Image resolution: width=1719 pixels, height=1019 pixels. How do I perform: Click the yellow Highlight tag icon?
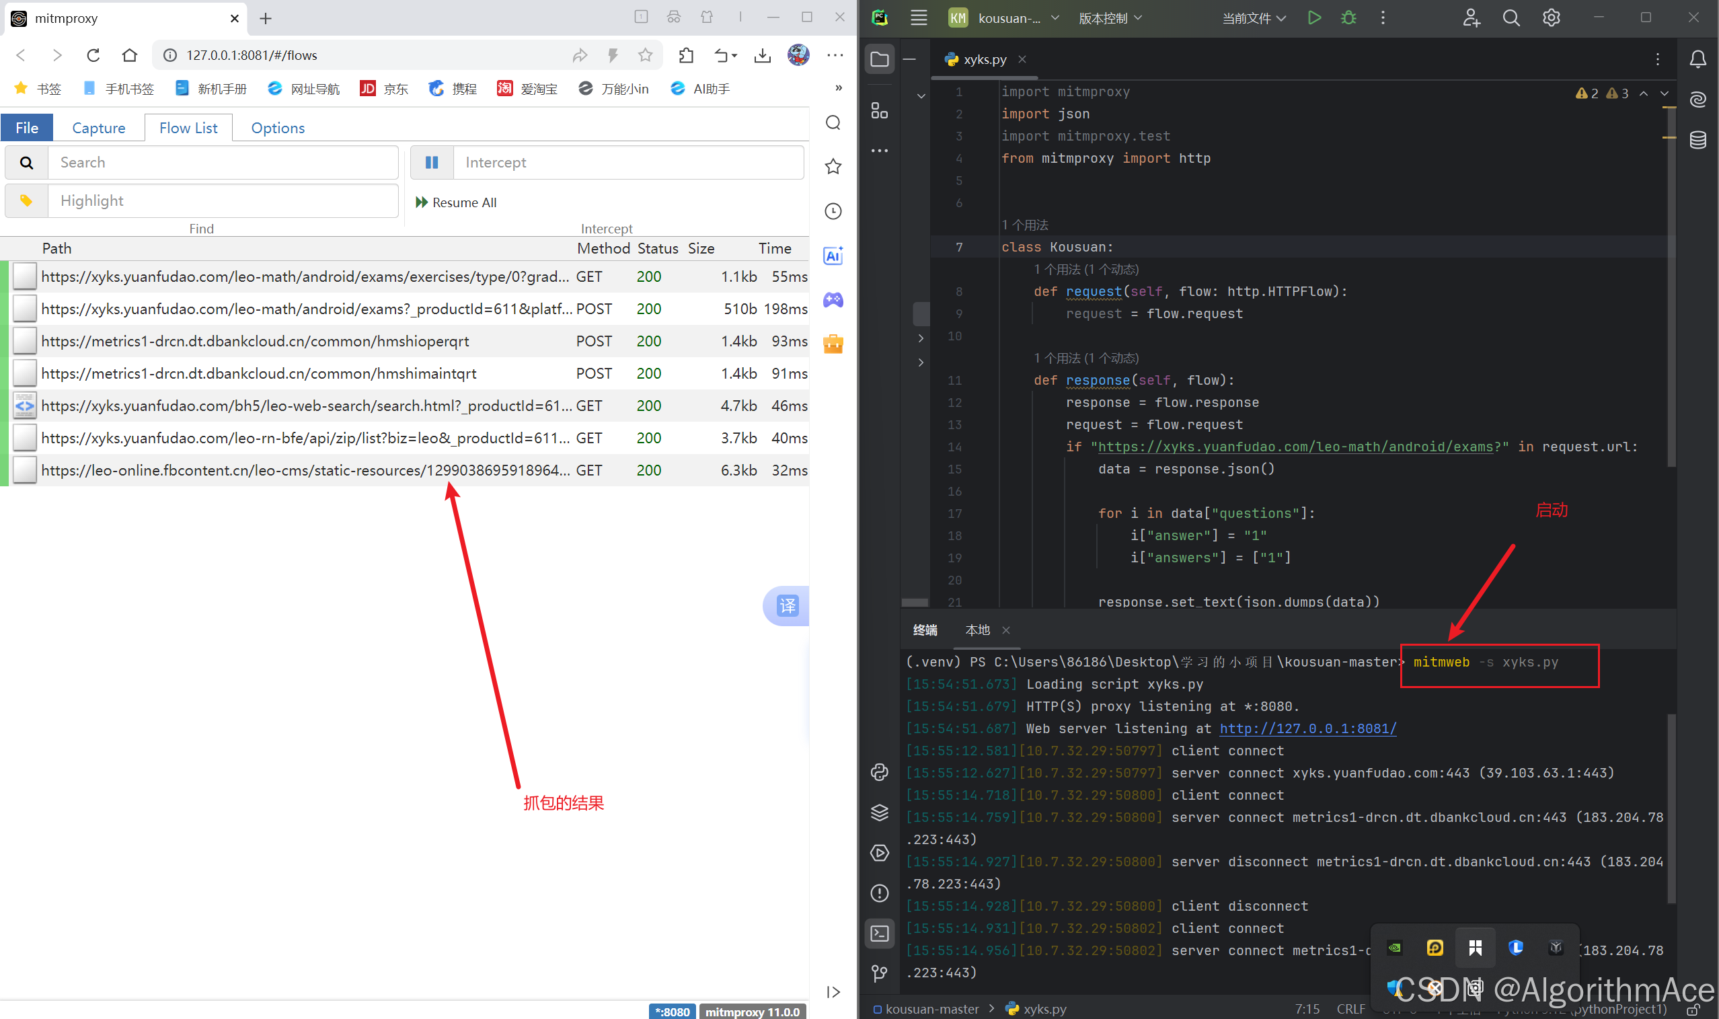tap(26, 200)
